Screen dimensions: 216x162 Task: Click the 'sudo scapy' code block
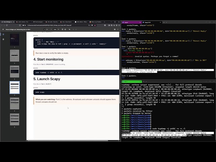pyautogui.click(x=76, y=92)
